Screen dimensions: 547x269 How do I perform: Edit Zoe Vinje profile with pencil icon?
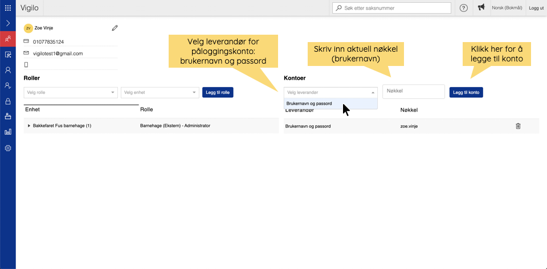[115, 28]
